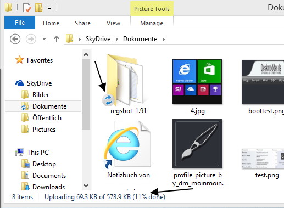Image resolution: width=284 pixels, height=208 pixels.
Task: Open Documents under This PC
Action: point(49,176)
